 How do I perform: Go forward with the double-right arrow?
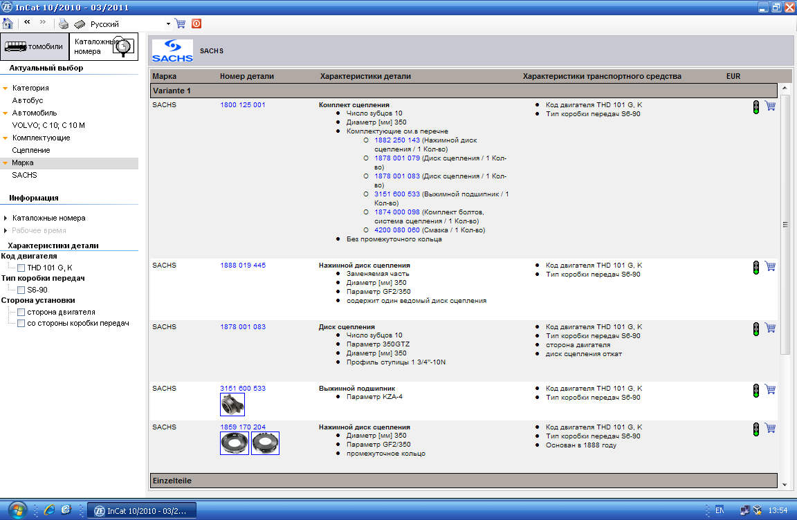43,22
